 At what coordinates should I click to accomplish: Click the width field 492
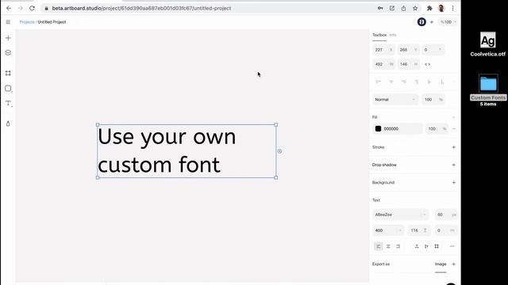click(x=383, y=64)
